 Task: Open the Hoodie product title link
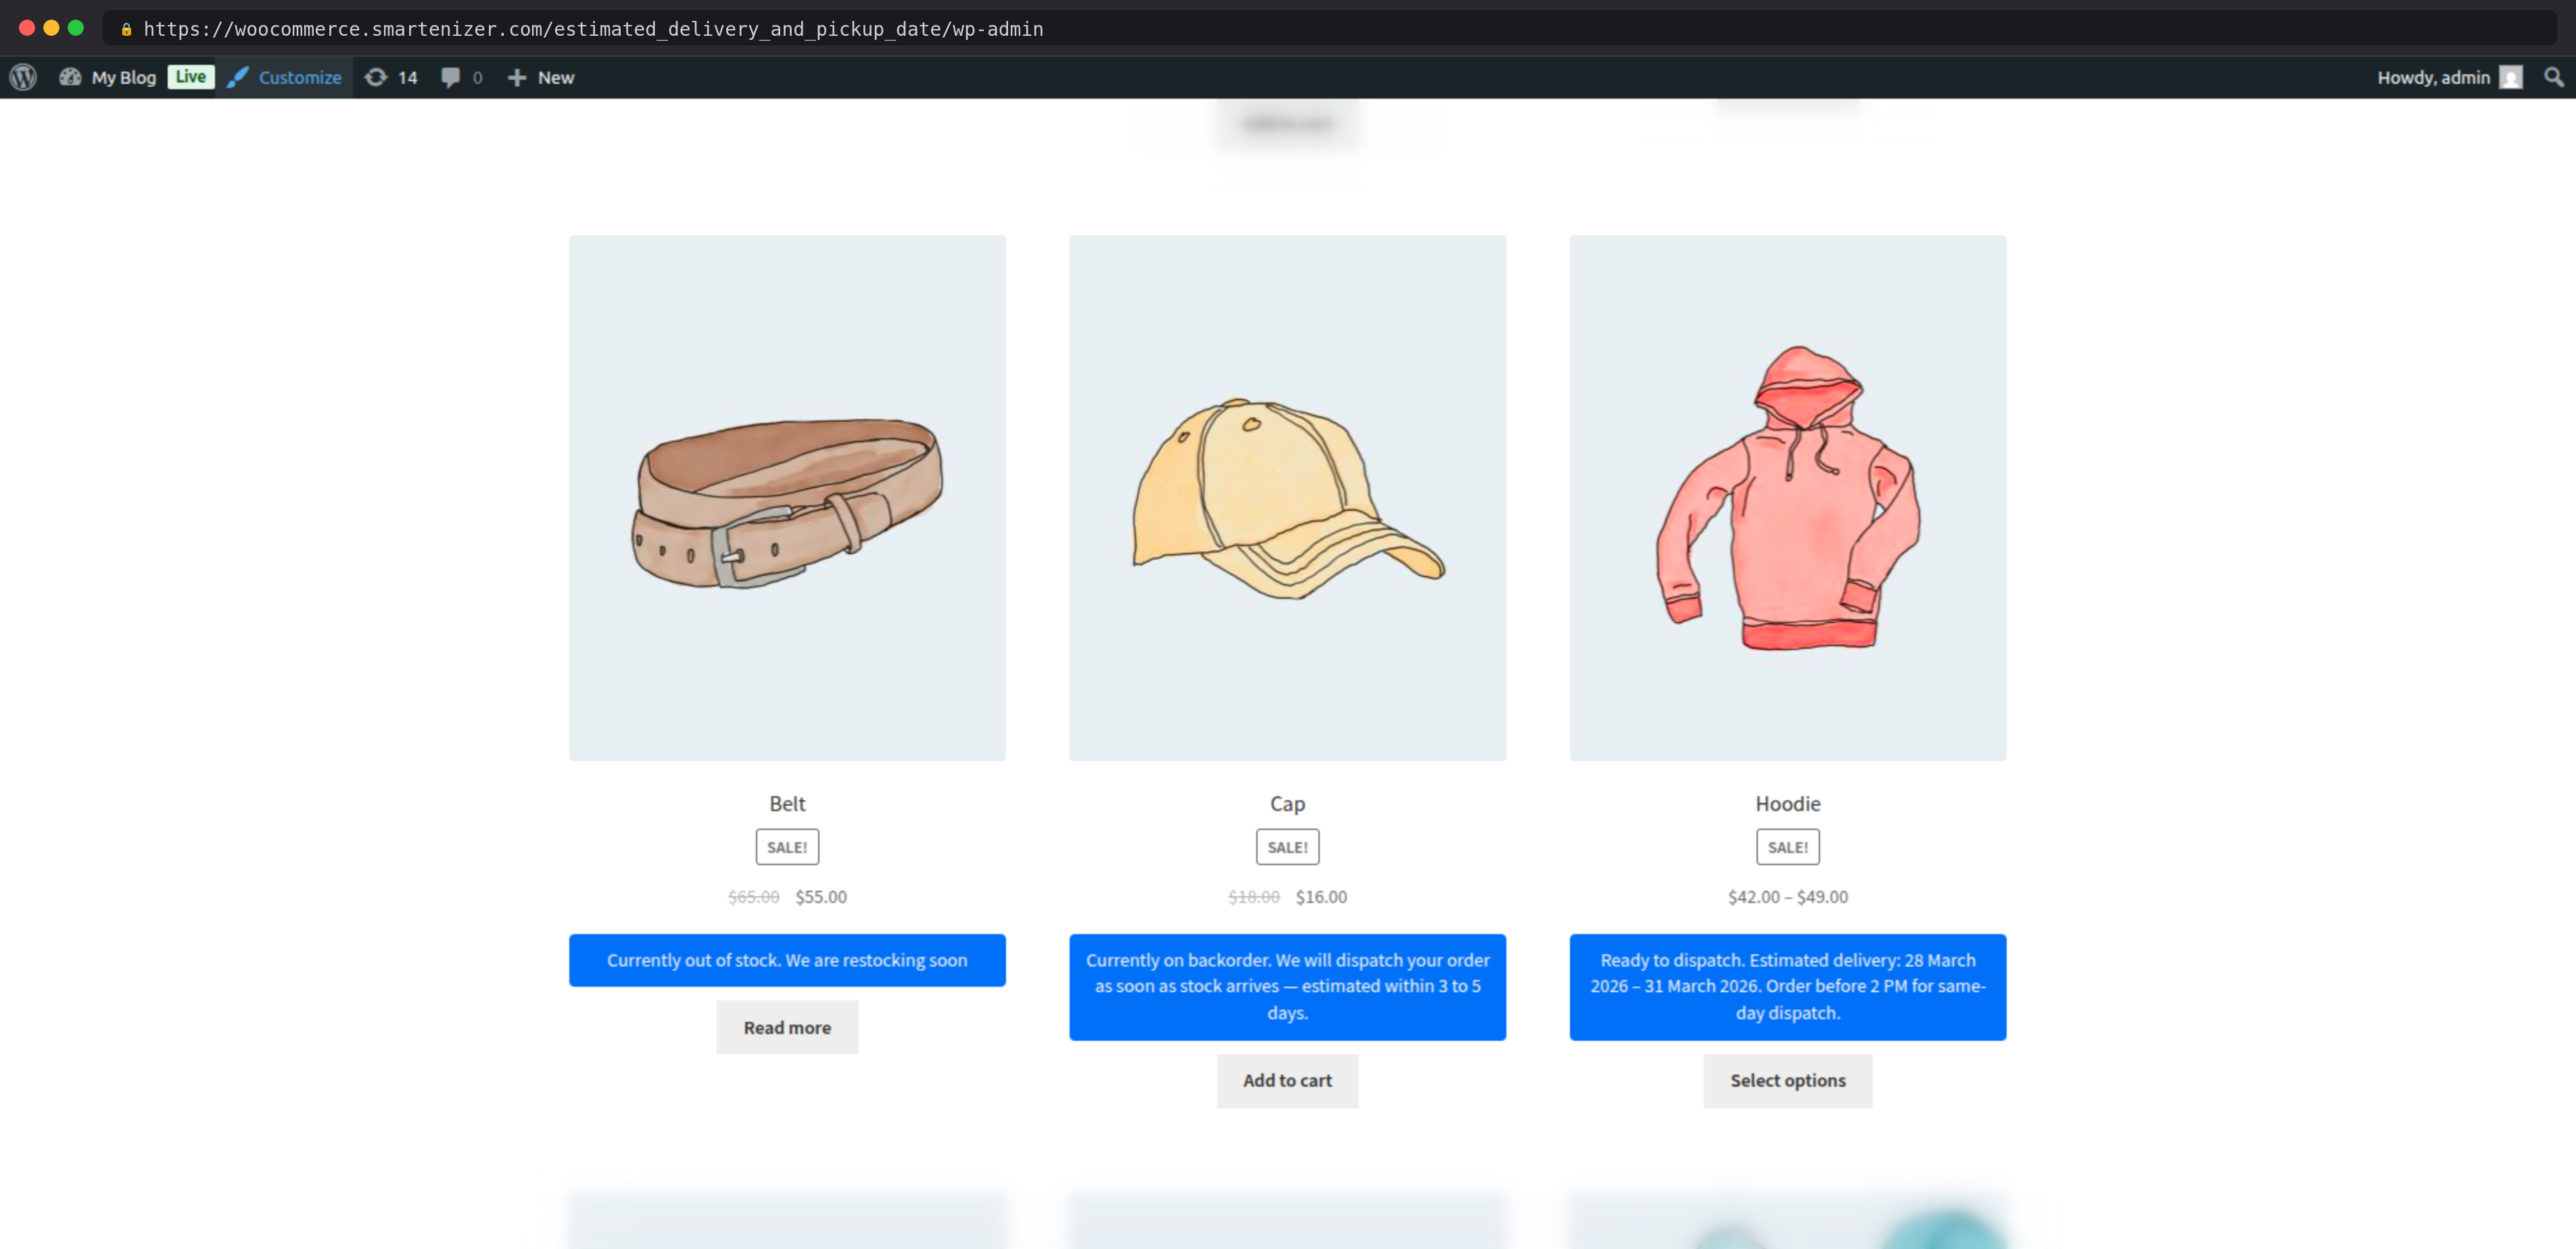(1787, 803)
